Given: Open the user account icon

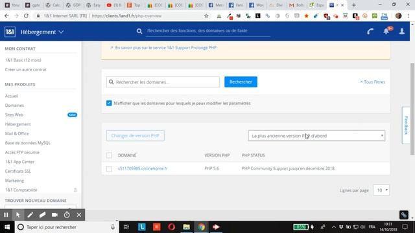Looking at the screenshot, I should (x=402, y=31).
